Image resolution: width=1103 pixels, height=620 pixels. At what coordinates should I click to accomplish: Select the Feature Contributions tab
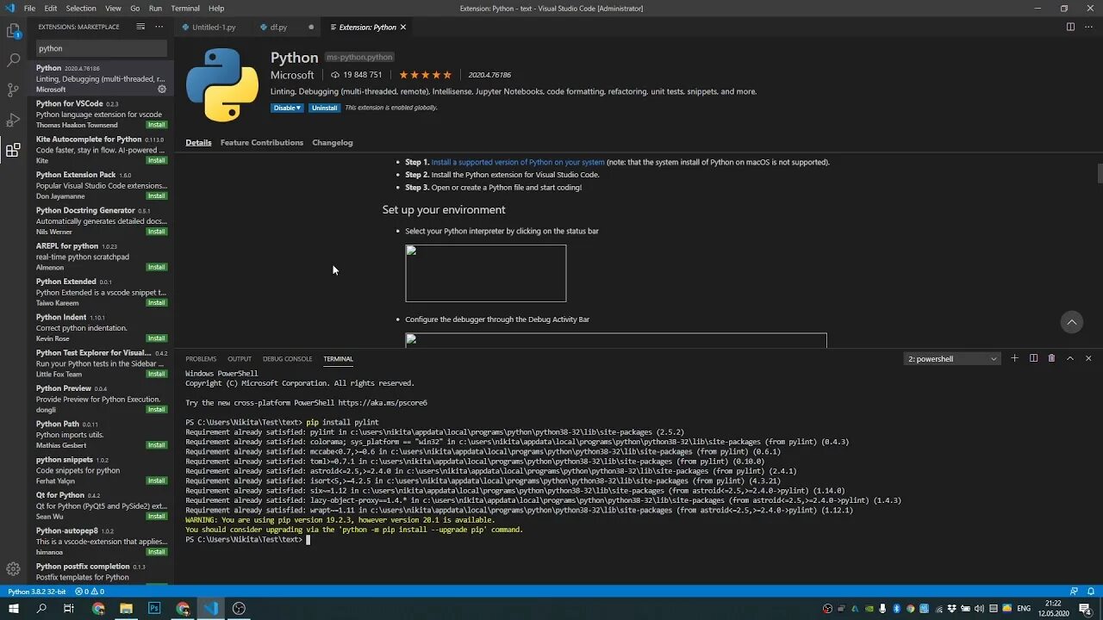(262, 143)
